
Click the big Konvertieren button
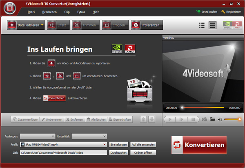pos(199,145)
